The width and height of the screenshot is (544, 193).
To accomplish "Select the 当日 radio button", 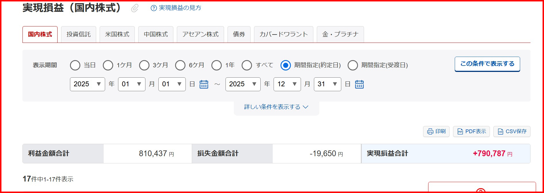I will click(x=75, y=65).
